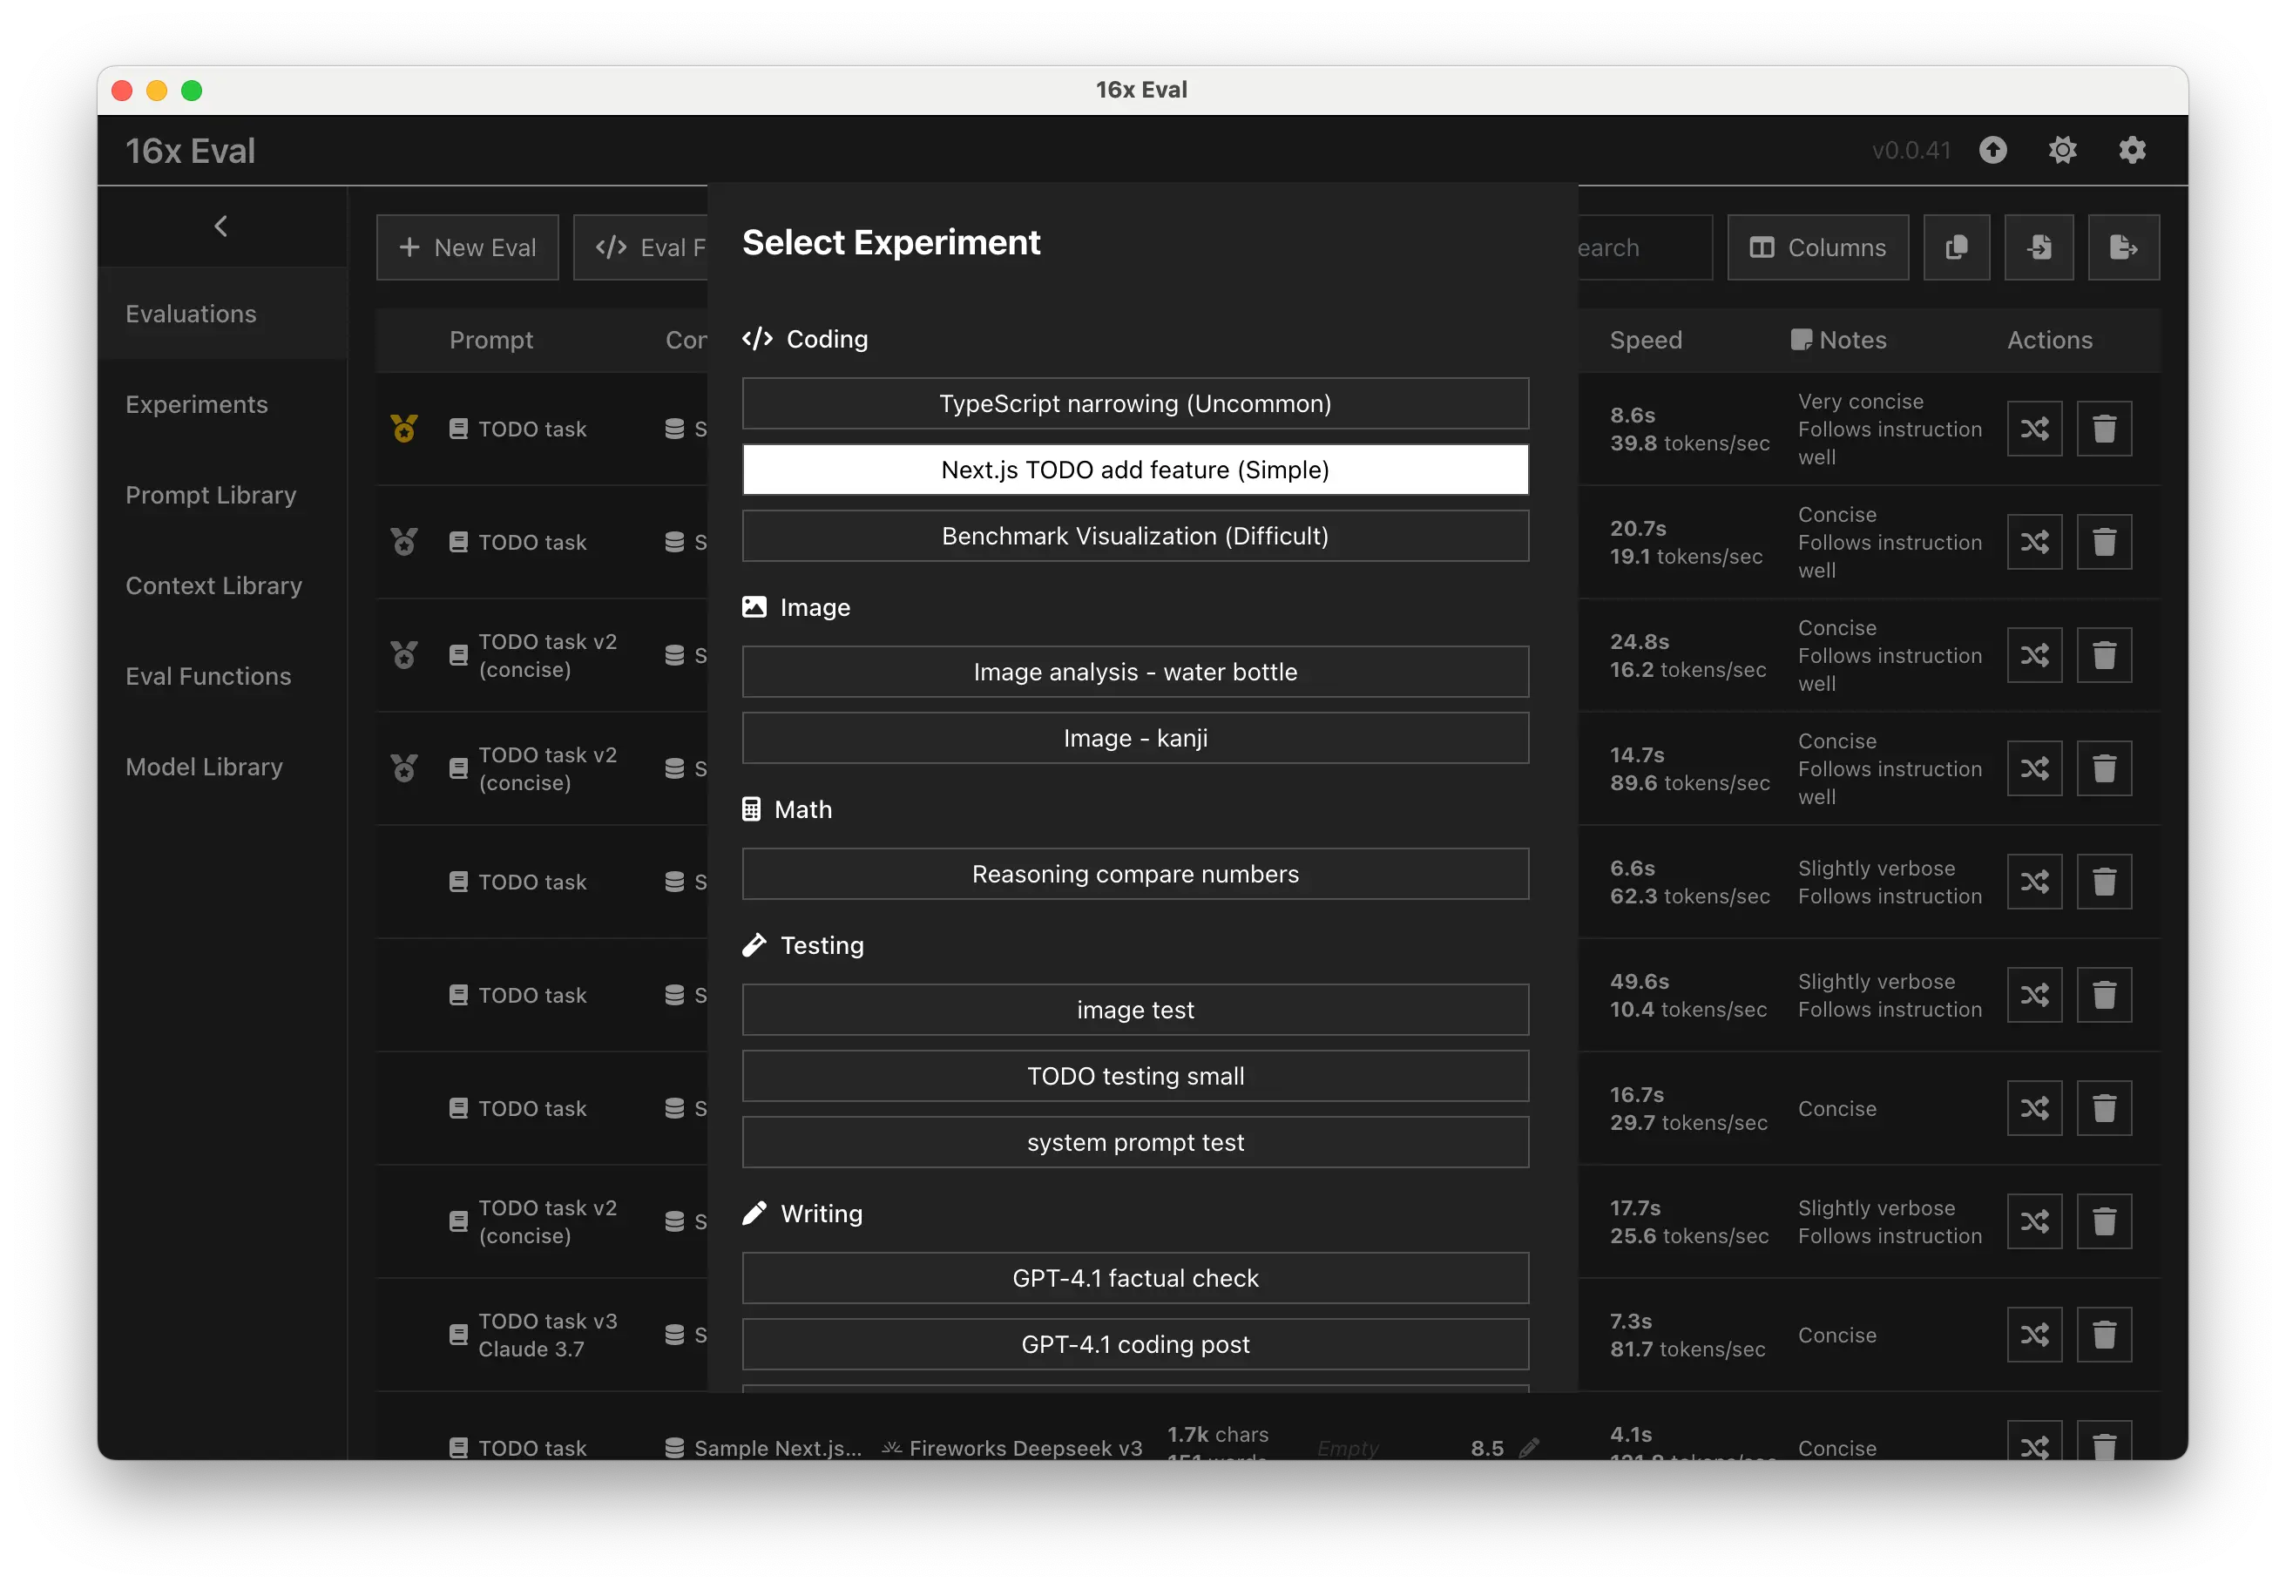Delete the 14.7s evaluation row
2286x1589 pixels.
click(2104, 768)
